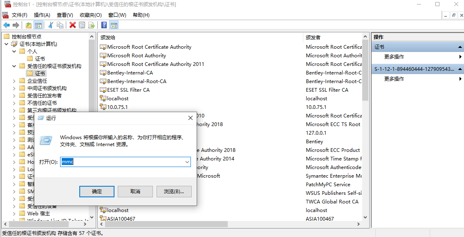Click the Export List toolbar icon

pyautogui.click(x=92, y=25)
